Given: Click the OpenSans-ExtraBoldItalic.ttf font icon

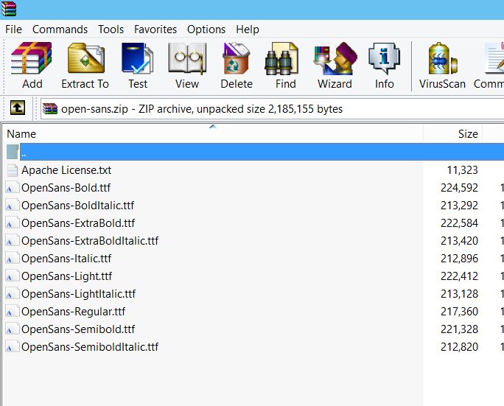Looking at the screenshot, I should coord(13,241).
